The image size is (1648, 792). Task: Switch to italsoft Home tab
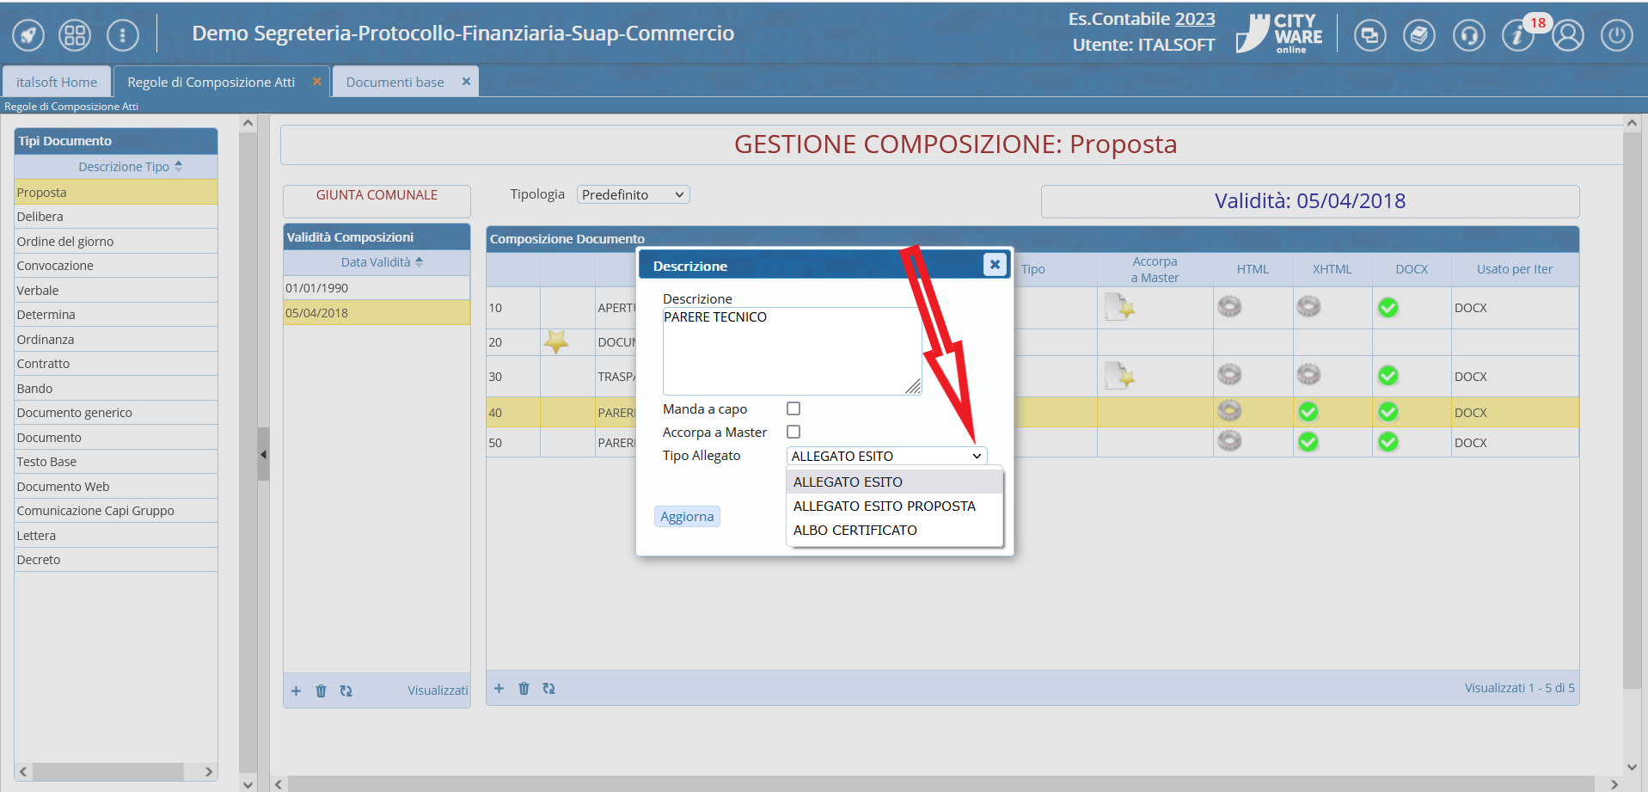point(57,82)
